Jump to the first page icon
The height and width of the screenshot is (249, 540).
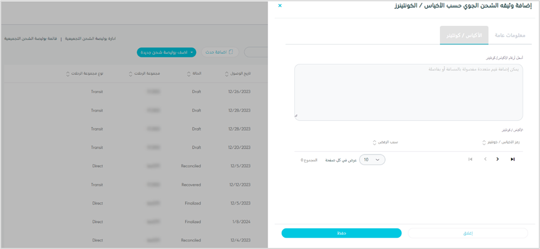pos(470,159)
